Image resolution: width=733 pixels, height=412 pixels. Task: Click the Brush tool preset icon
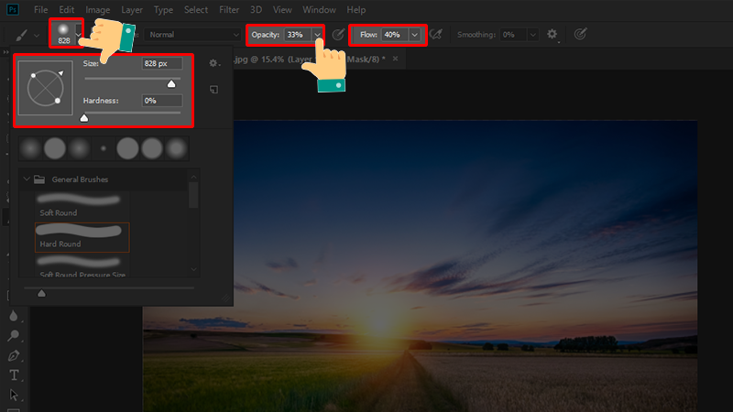click(x=21, y=35)
